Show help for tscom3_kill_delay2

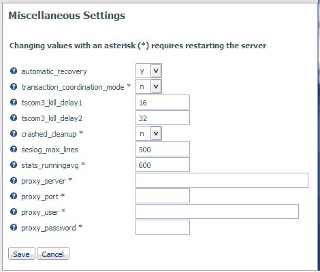[x=14, y=118]
